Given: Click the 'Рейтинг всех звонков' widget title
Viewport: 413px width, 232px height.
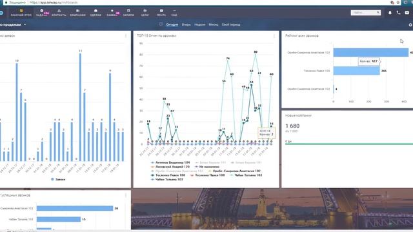Looking at the screenshot, I should [x=302, y=35].
